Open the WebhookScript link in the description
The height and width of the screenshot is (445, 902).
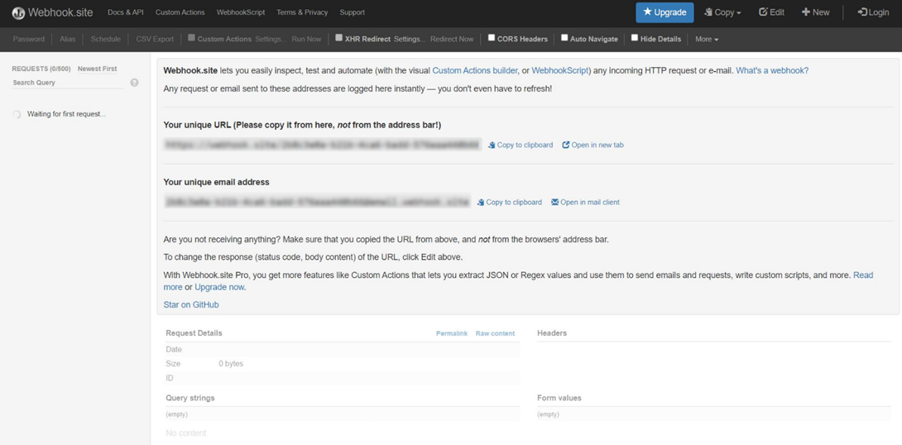[559, 70]
